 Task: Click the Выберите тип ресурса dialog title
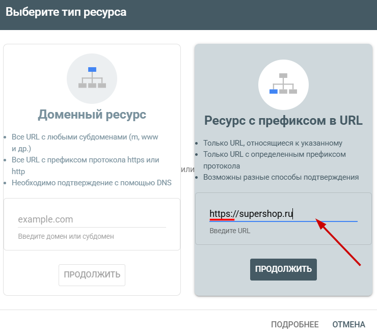tap(66, 12)
